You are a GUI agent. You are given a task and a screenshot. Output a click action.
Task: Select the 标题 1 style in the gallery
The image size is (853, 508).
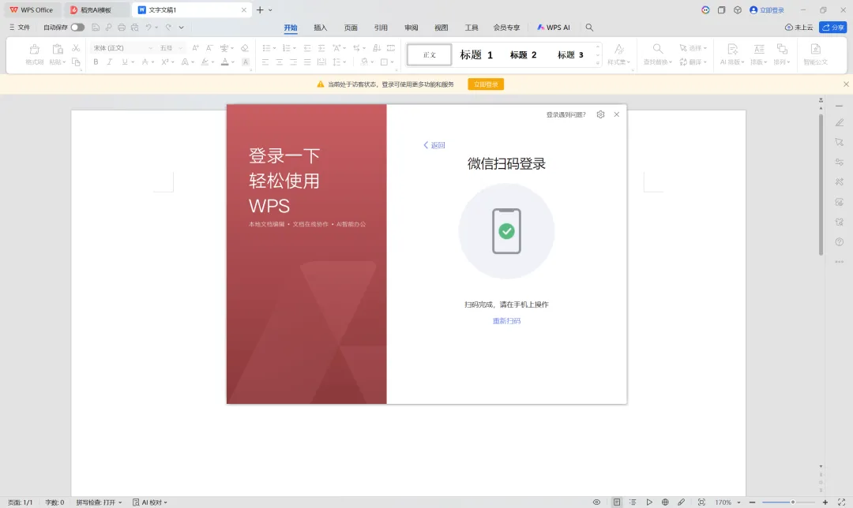coord(476,54)
